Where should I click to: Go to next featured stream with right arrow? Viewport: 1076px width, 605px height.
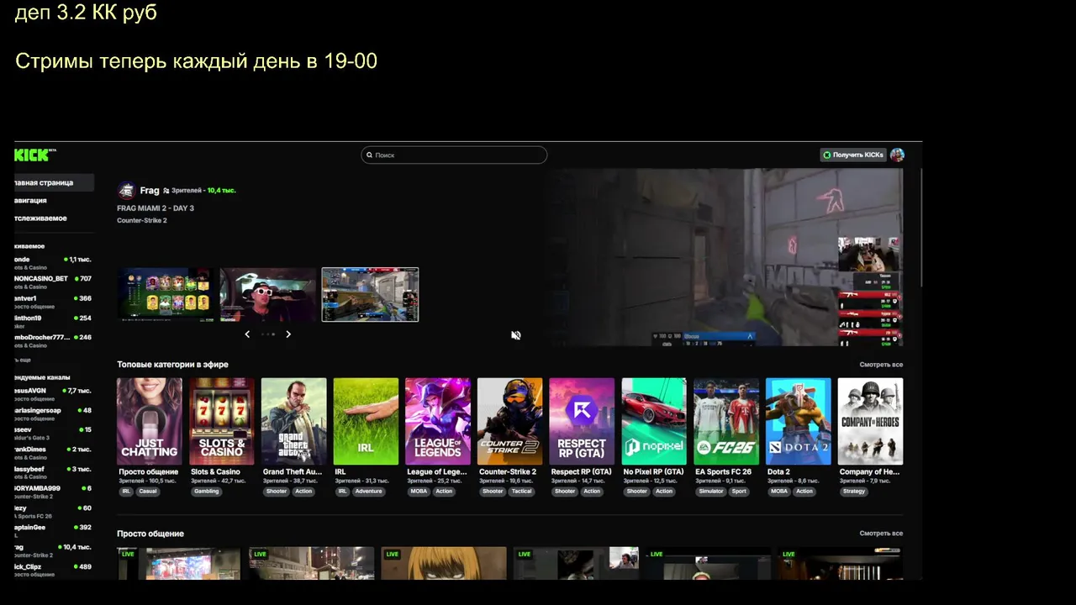[288, 334]
